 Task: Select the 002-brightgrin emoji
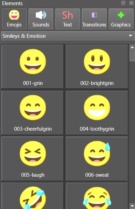pyautogui.click(x=97, y=66)
